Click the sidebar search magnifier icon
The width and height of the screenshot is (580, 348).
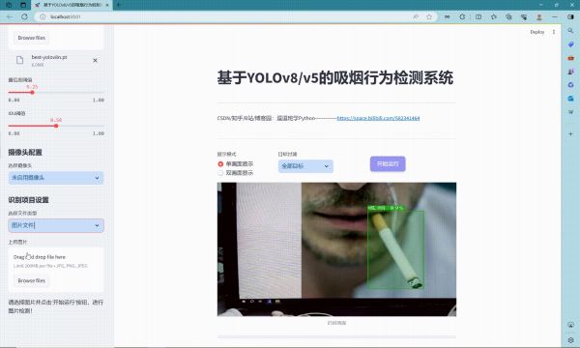click(570, 31)
